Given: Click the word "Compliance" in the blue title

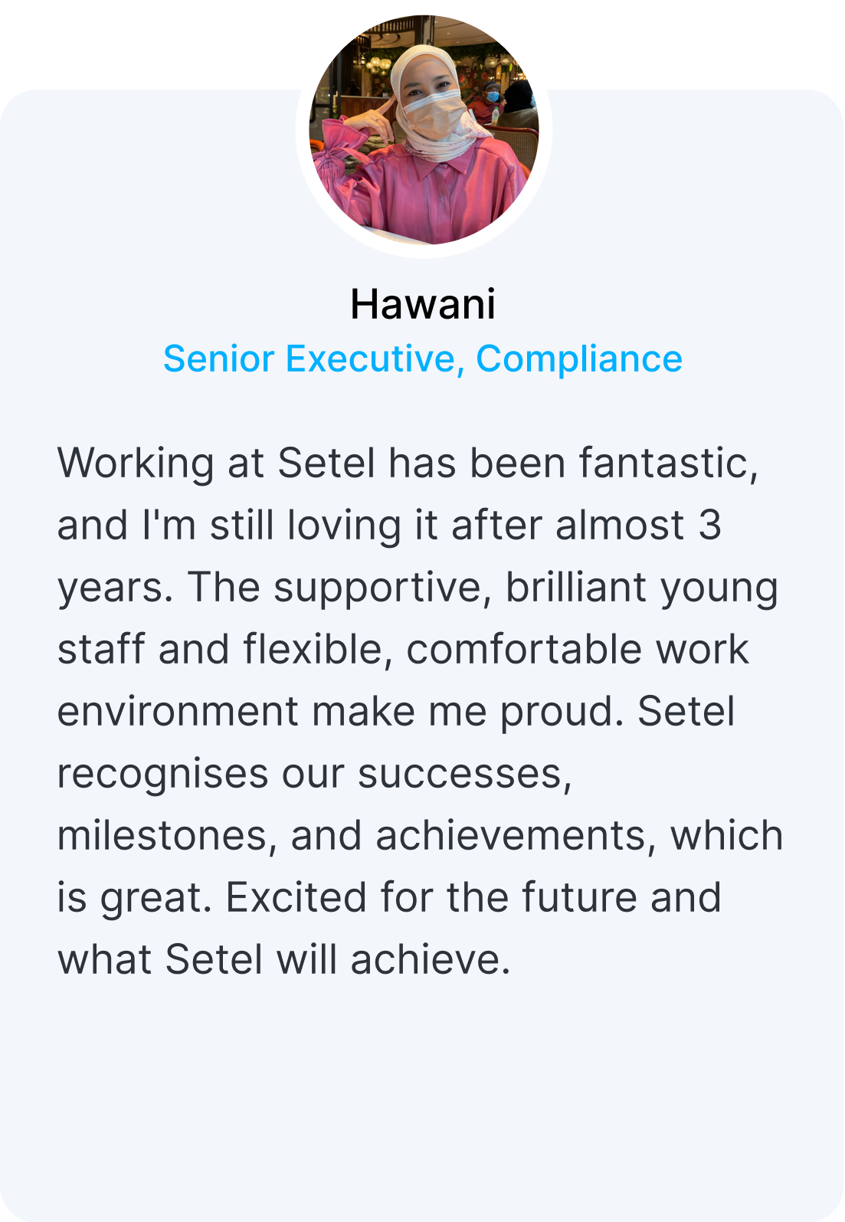Looking at the screenshot, I should (x=579, y=359).
